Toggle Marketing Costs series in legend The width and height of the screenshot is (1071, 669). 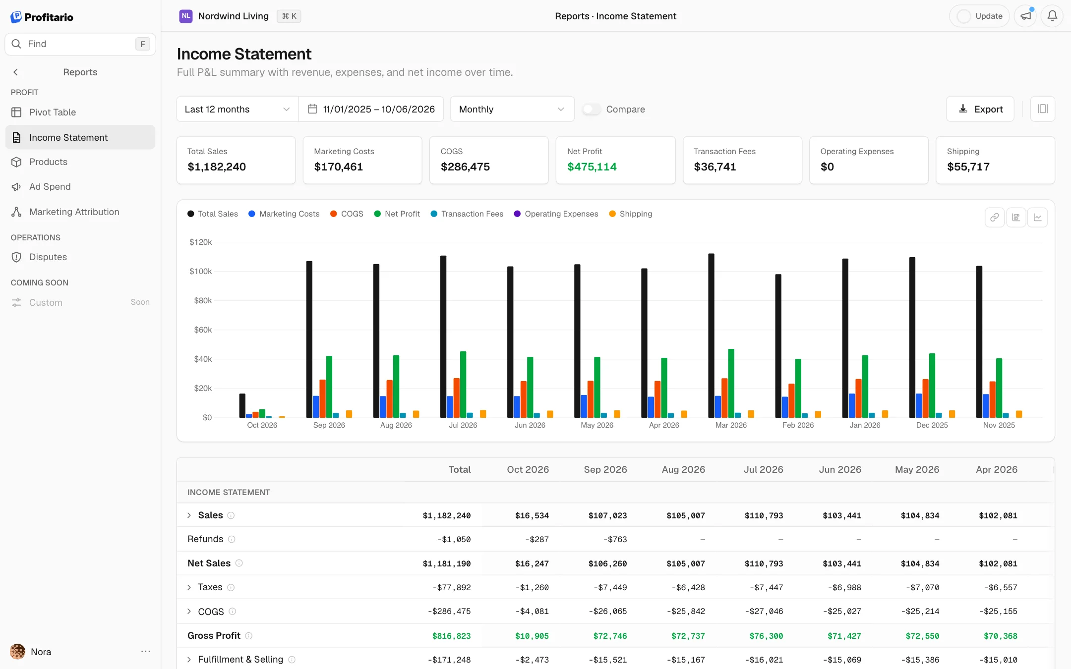tap(284, 214)
